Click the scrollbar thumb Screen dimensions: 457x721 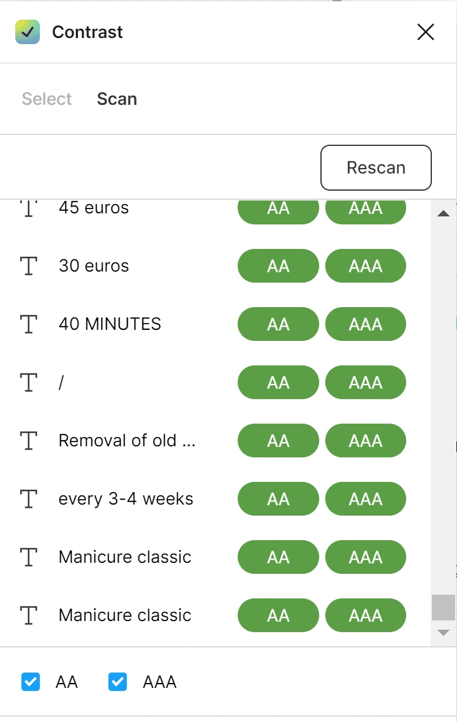[444, 608]
